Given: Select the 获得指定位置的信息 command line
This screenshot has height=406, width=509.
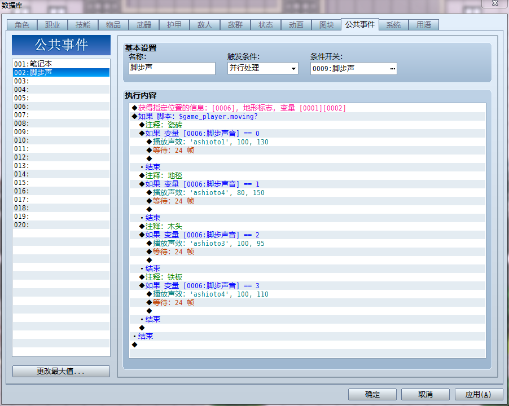Looking at the screenshot, I should point(308,108).
